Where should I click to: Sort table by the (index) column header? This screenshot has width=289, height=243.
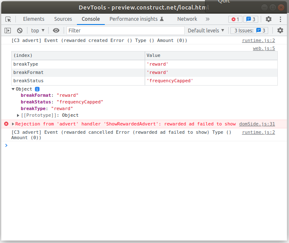pos(78,56)
